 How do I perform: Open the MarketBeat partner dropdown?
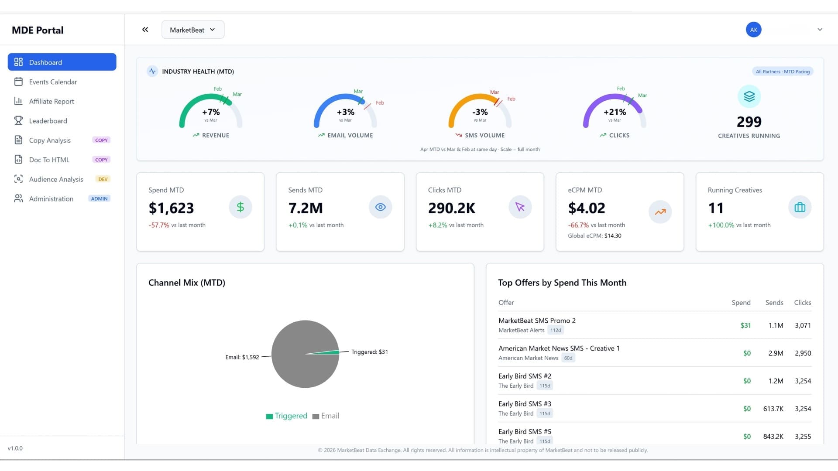[x=192, y=30]
